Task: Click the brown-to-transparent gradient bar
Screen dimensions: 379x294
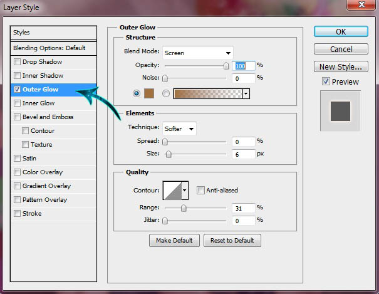Action: [x=208, y=93]
